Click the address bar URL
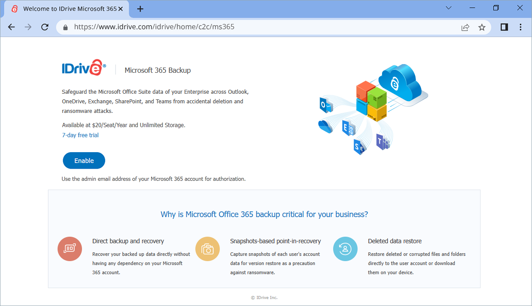This screenshot has height=306, width=532. click(154, 27)
